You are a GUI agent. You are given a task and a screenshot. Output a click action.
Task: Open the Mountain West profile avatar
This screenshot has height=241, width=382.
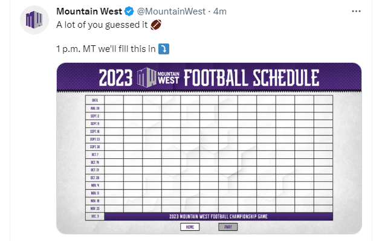pos(34,20)
